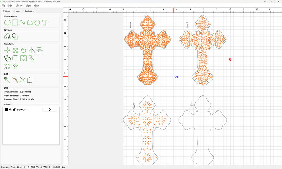The height and width of the screenshot is (169, 282).
Task: Select the Text tool
Action: pos(45,22)
